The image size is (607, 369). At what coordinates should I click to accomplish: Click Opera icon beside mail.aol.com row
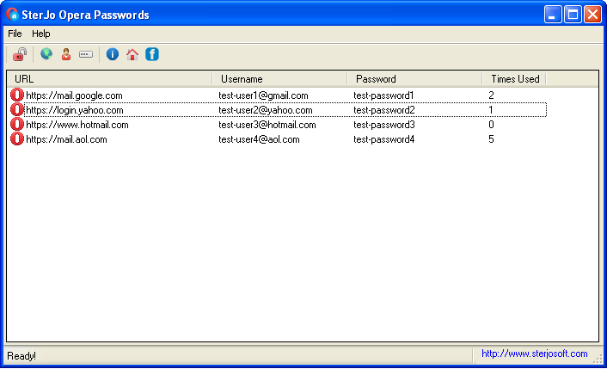click(16, 139)
